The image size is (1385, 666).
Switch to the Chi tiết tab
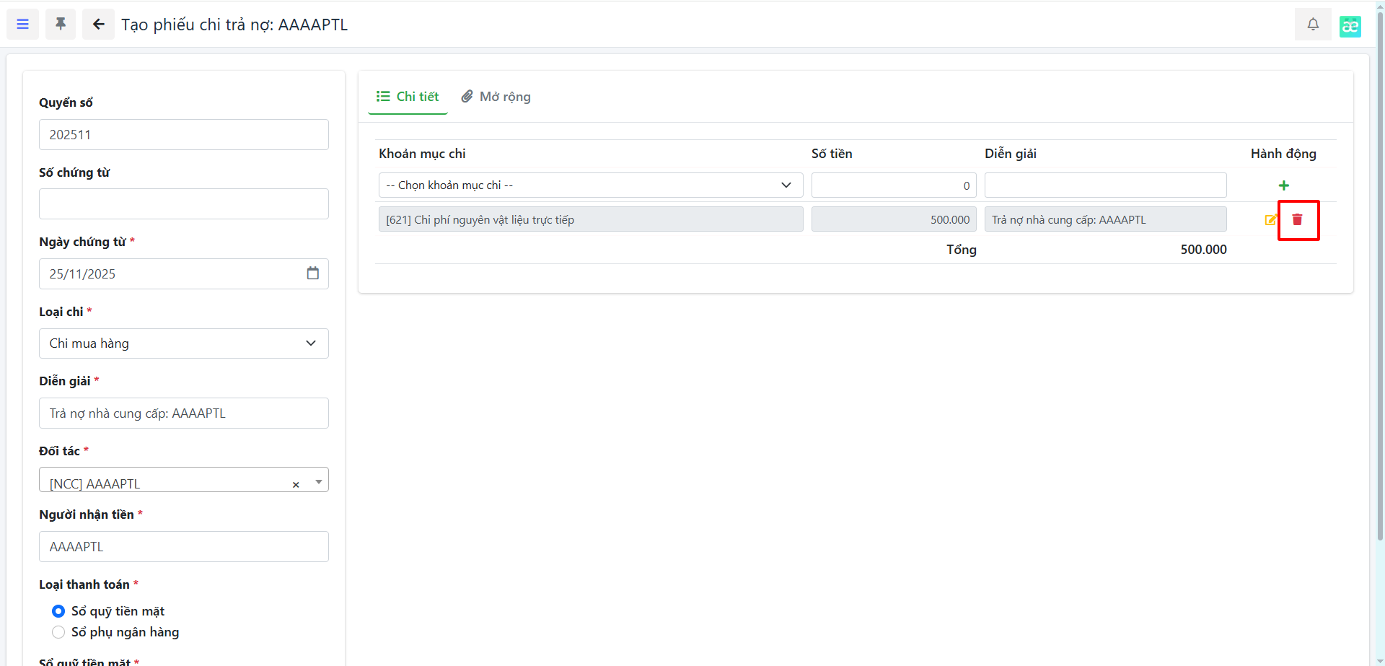[x=408, y=97]
